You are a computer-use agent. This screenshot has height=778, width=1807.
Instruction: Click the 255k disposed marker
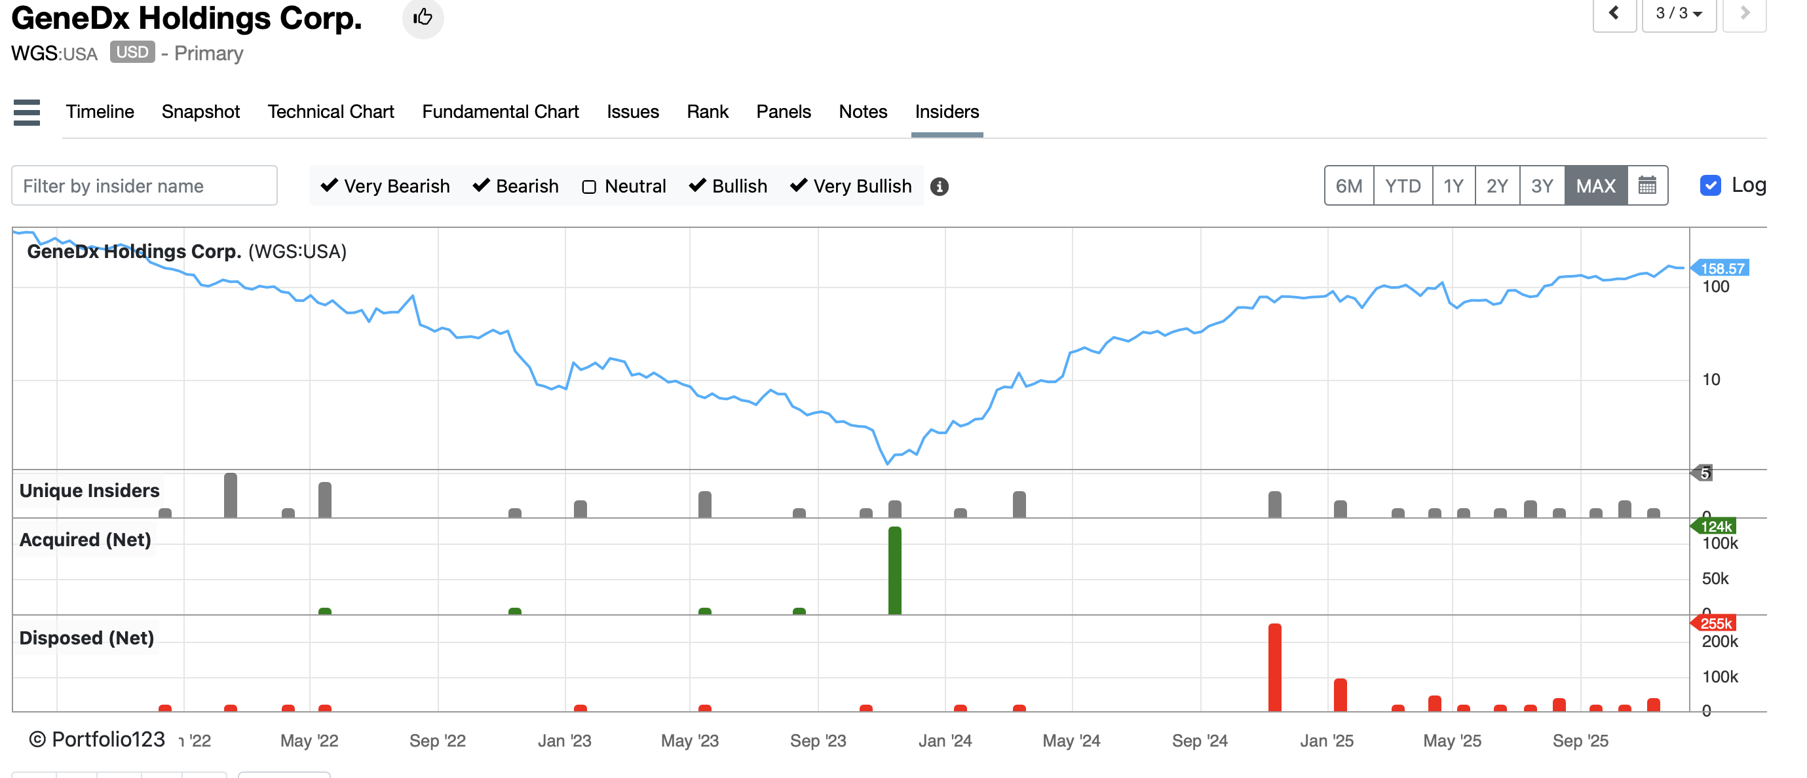pos(1715,623)
